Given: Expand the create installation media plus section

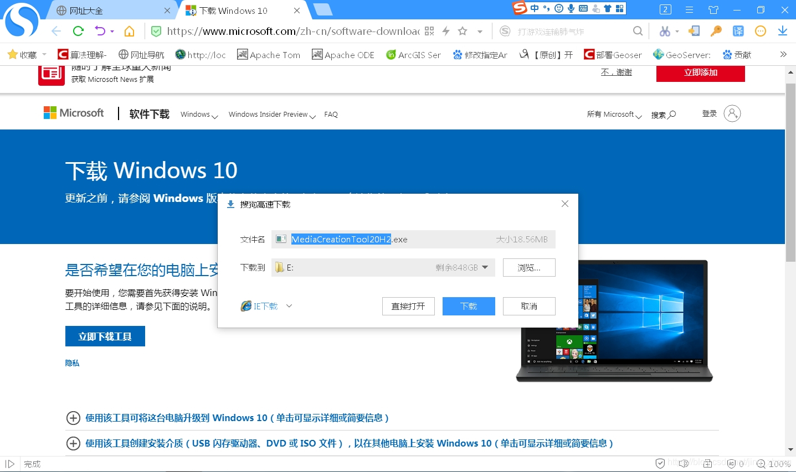Looking at the screenshot, I should click(73, 443).
